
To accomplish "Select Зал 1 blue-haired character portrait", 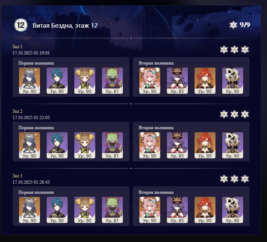I will click(x=57, y=81).
